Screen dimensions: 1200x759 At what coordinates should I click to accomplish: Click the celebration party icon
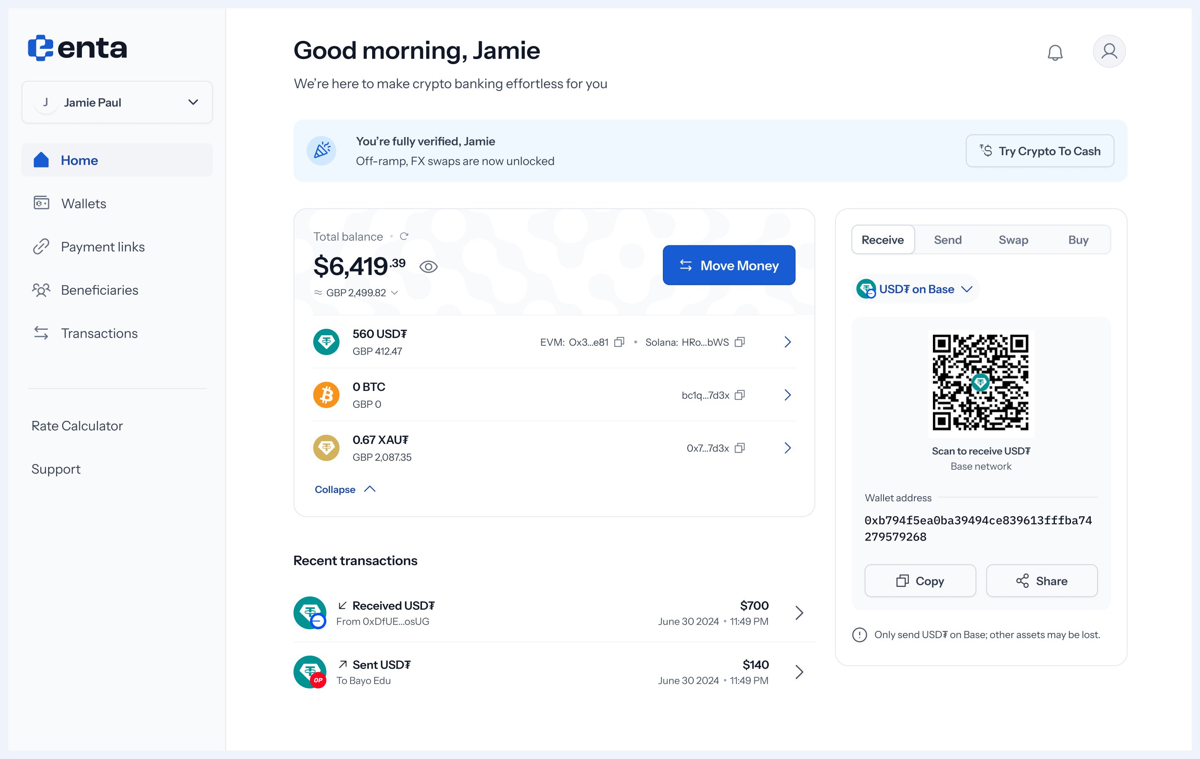pos(322,151)
